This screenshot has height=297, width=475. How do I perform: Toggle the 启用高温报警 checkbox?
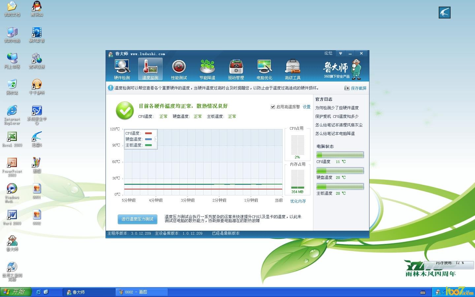[273, 107]
